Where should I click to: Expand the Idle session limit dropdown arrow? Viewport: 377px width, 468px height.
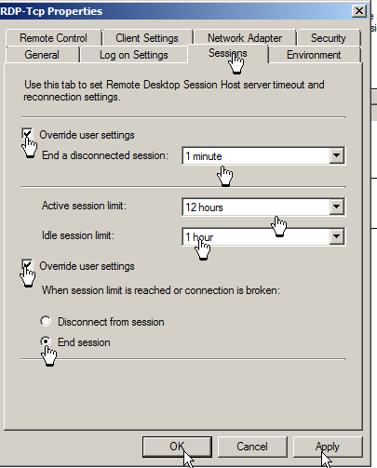[x=337, y=236]
